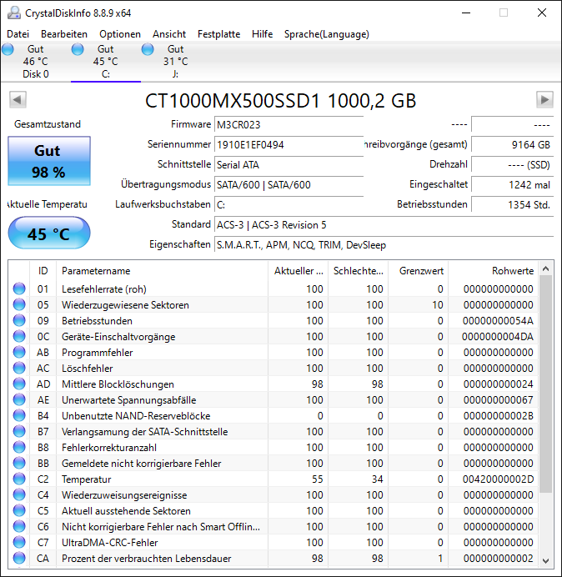Click status orb for Unerwartete Spannungsabfälle
This screenshot has width=562, height=577.
[x=19, y=399]
